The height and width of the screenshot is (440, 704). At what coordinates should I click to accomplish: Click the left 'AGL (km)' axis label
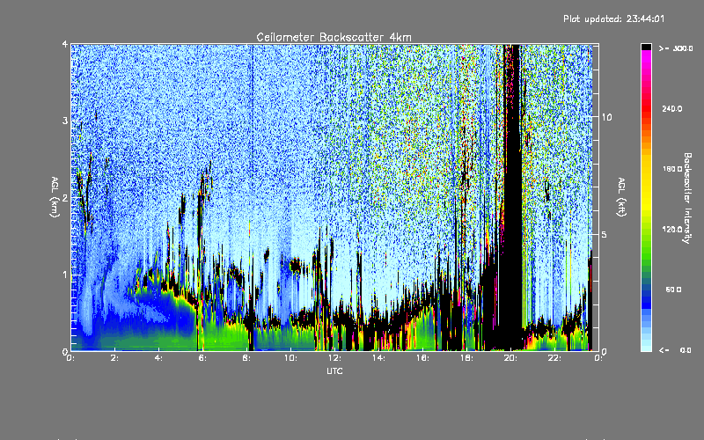pyautogui.click(x=55, y=197)
